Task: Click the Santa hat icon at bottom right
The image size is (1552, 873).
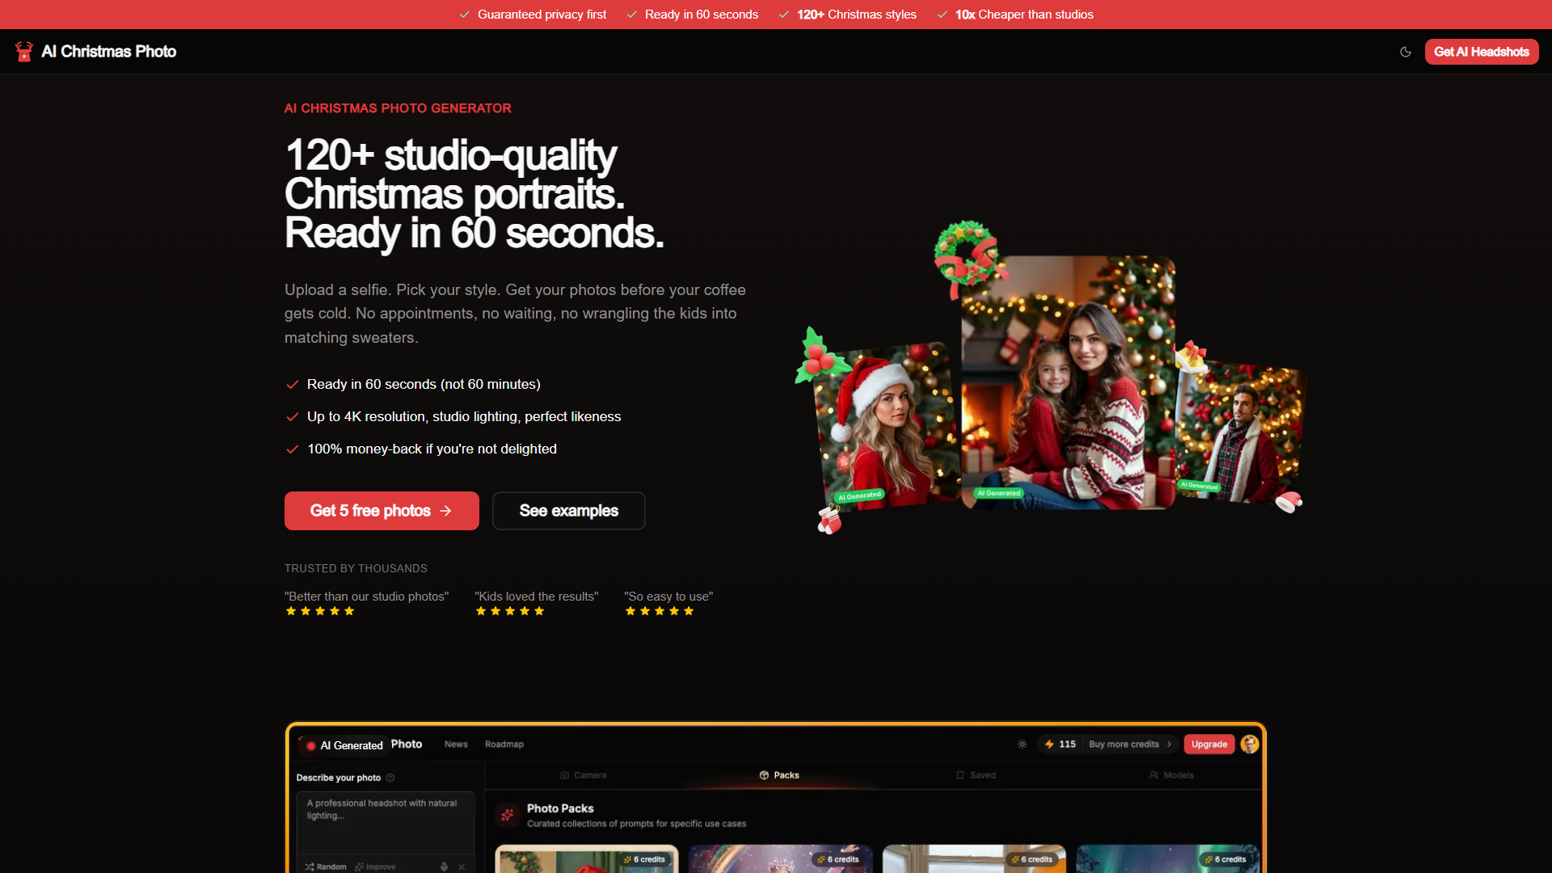Action: click(x=1288, y=502)
